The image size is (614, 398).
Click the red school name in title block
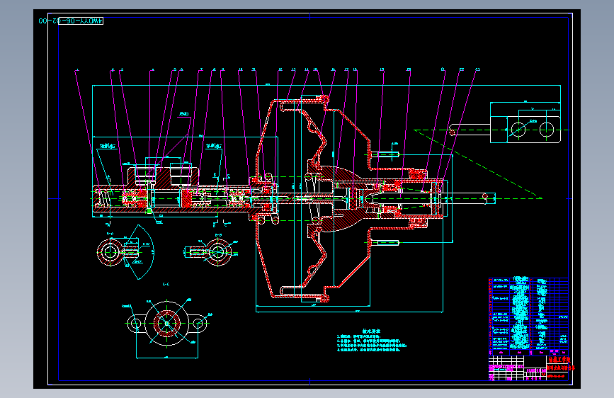[559, 360]
